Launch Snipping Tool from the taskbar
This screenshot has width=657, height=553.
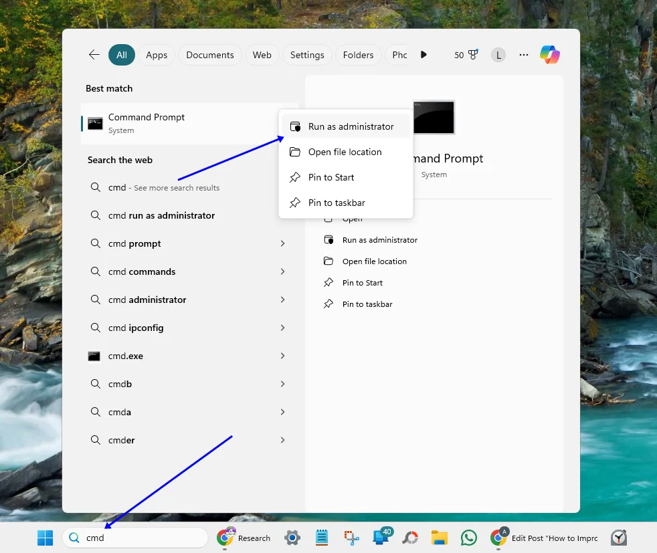(x=352, y=538)
